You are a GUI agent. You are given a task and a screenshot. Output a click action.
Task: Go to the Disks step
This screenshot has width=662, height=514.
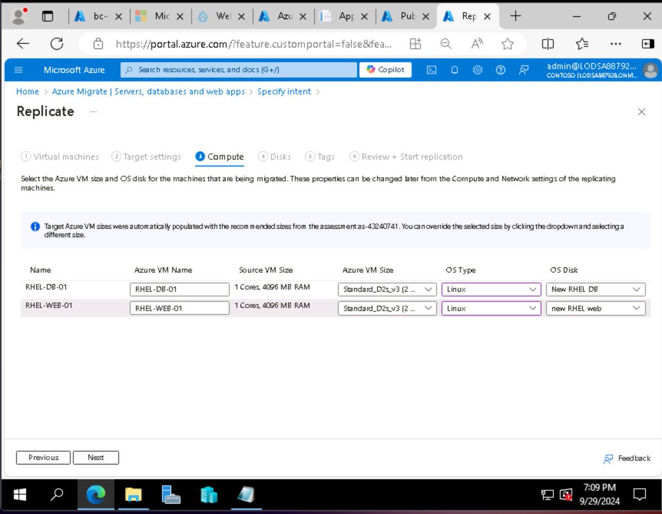click(x=275, y=157)
